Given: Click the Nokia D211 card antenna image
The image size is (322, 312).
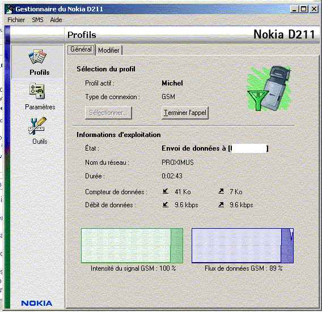Looking at the screenshot, I should click(x=269, y=88).
